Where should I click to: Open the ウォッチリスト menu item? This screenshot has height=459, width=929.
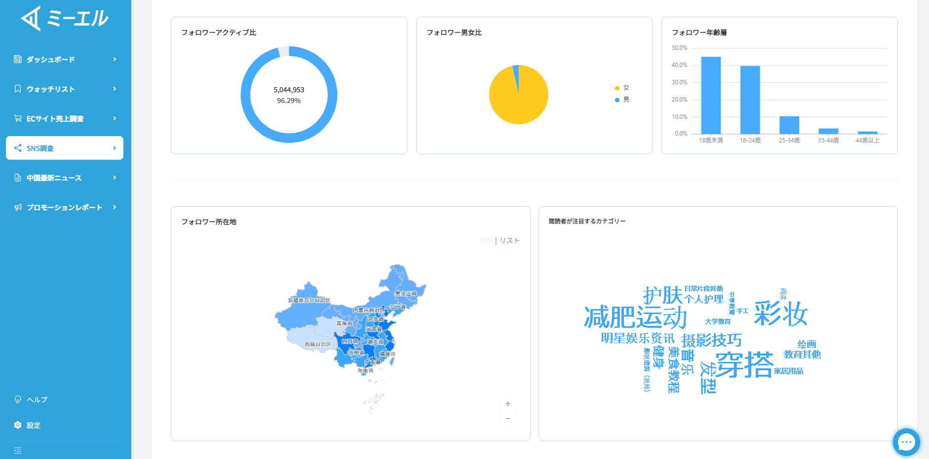[65, 89]
